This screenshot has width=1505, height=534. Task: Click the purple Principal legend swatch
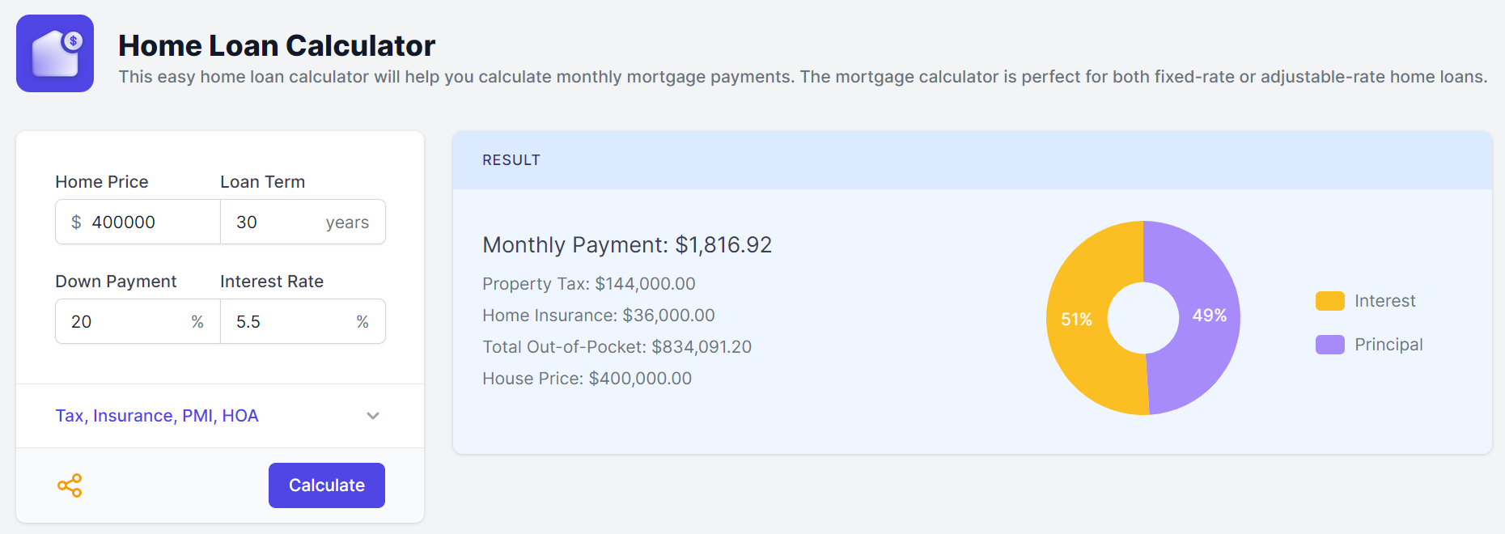click(1329, 345)
